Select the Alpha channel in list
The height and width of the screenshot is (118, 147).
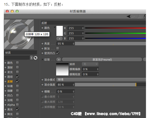pos(11,105)
